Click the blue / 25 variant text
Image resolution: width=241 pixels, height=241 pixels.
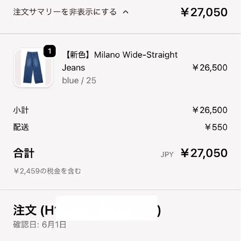coord(79,80)
